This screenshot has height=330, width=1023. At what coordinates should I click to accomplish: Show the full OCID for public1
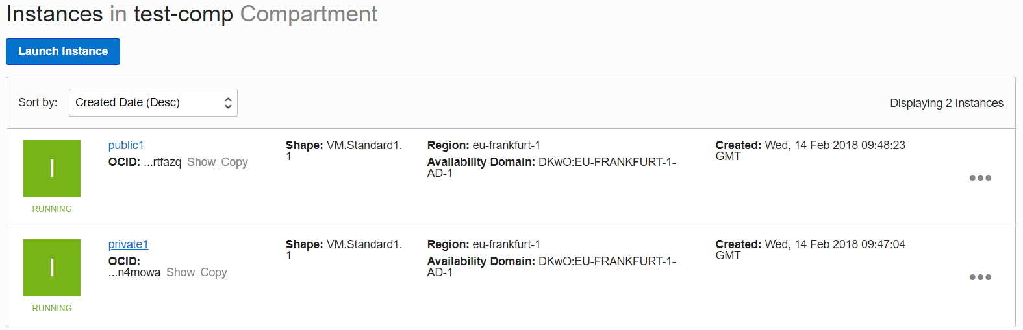201,162
